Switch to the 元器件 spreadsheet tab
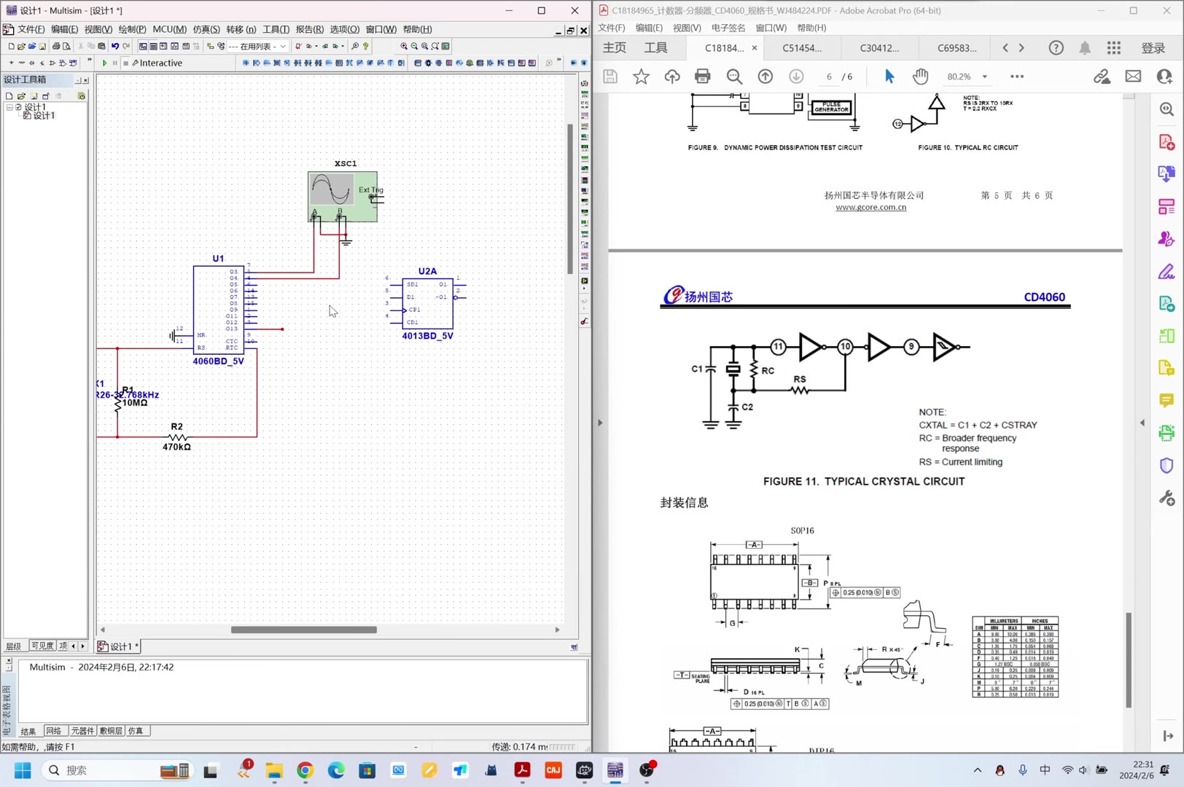The width and height of the screenshot is (1184, 787). click(82, 731)
